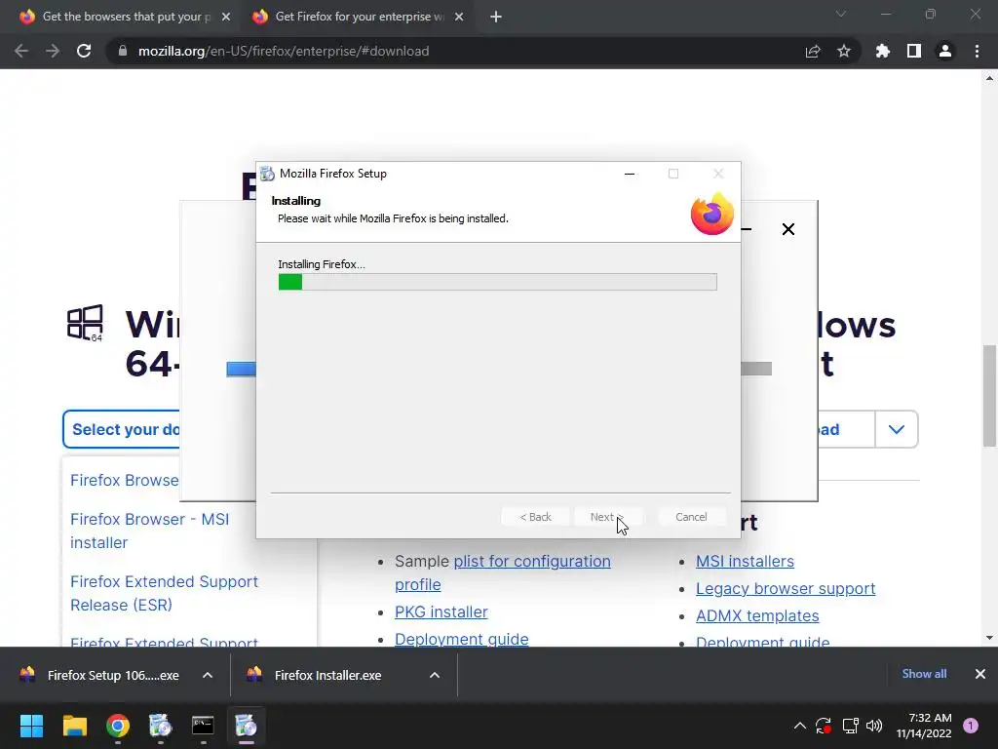Close the 'Get the browsers' tab
The image size is (998, 749).
point(226,17)
